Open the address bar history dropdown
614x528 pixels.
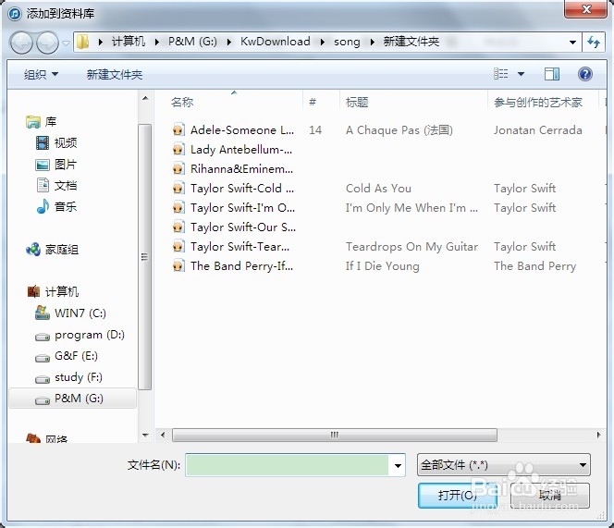click(x=572, y=42)
